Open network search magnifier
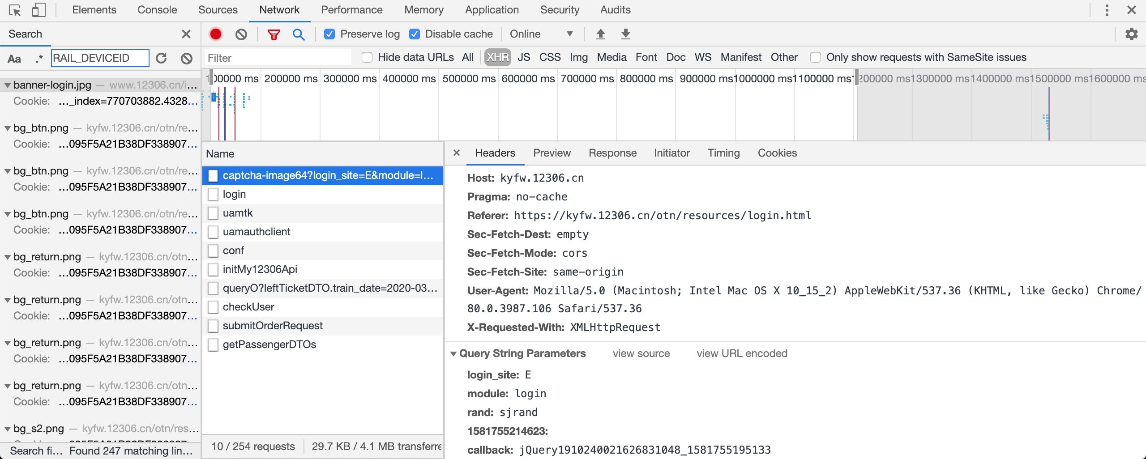Viewport: 1146px width, 459px height. coord(298,34)
